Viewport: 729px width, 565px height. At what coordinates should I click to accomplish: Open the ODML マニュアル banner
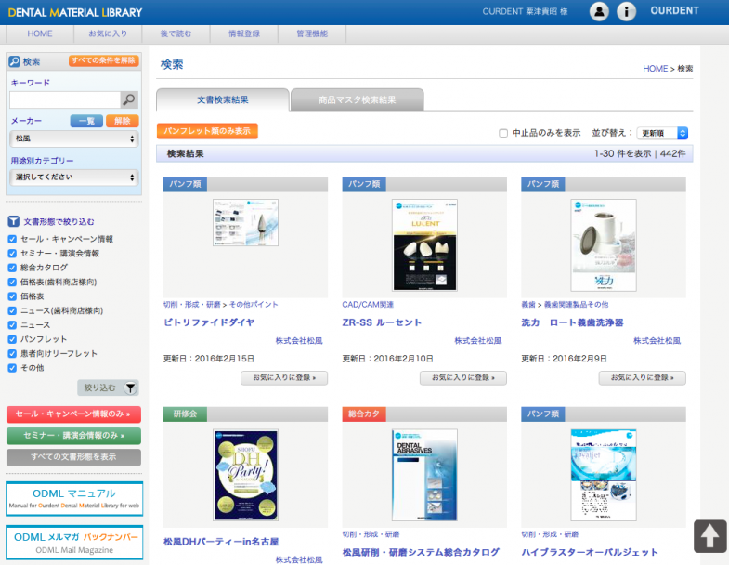(x=74, y=498)
